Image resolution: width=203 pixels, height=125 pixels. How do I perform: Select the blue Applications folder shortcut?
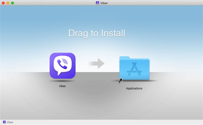pyautogui.click(x=134, y=68)
